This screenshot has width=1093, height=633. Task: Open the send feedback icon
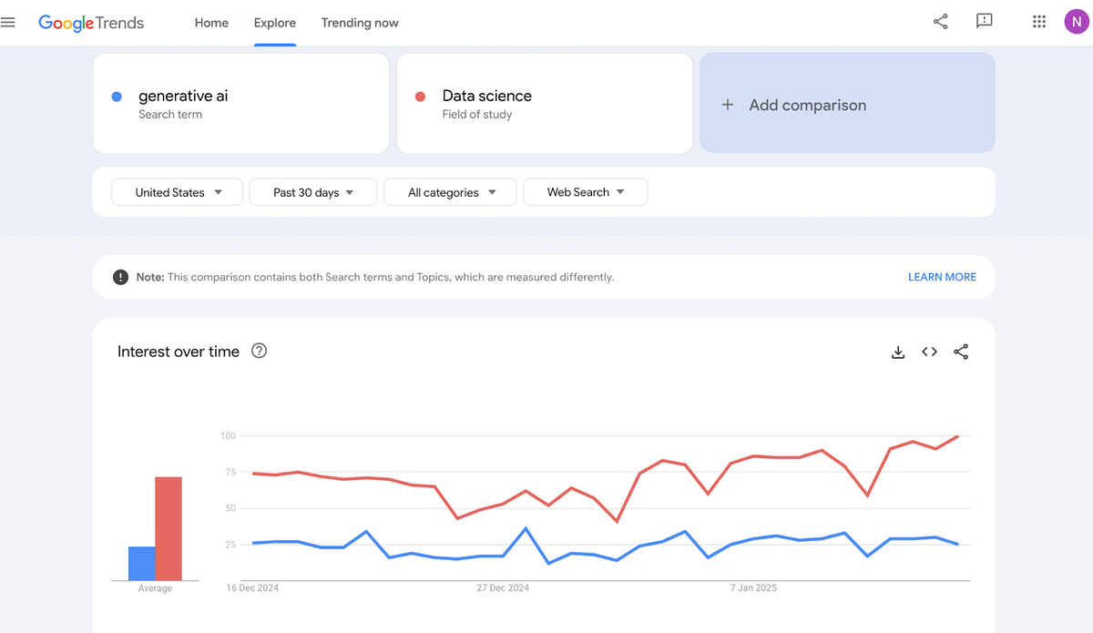(984, 22)
